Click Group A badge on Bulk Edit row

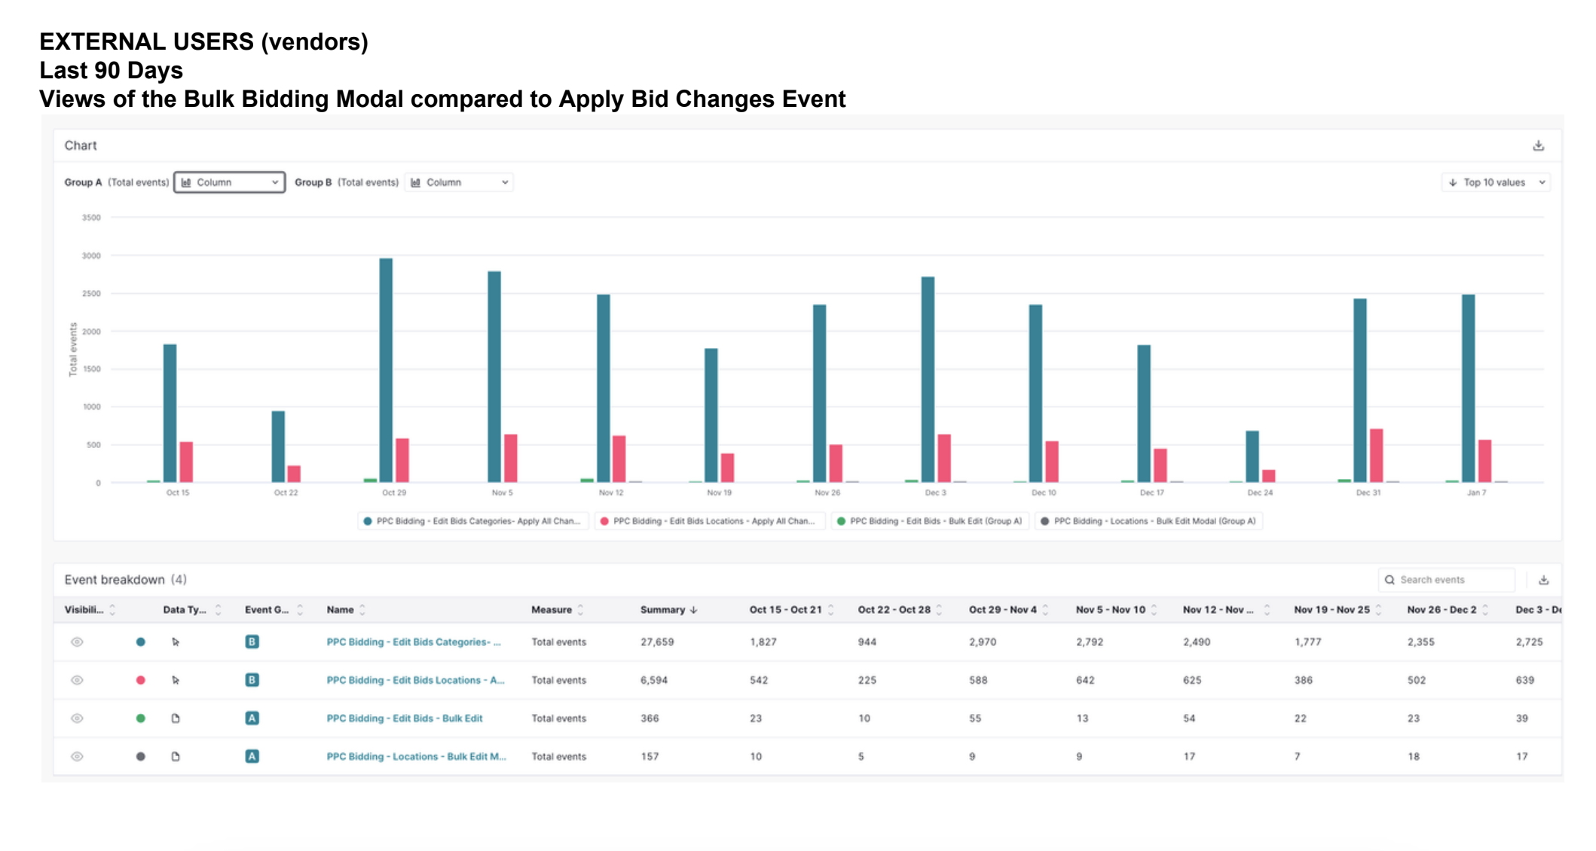[x=252, y=718]
